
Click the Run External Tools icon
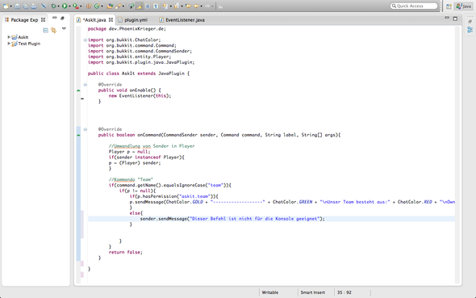[x=76, y=6]
